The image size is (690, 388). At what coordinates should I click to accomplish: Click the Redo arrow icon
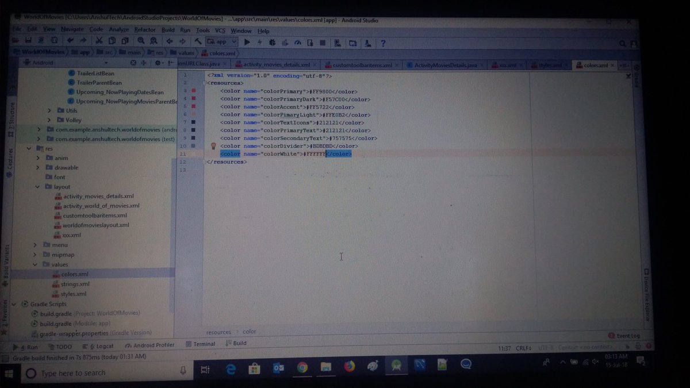coord(83,41)
